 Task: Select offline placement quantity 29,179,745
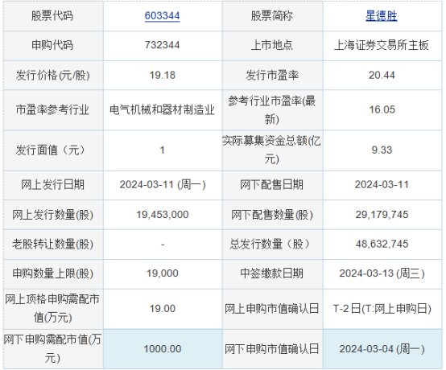382,215
